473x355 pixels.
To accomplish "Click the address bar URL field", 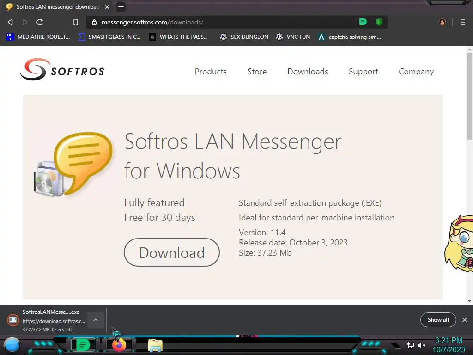I will [220, 22].
